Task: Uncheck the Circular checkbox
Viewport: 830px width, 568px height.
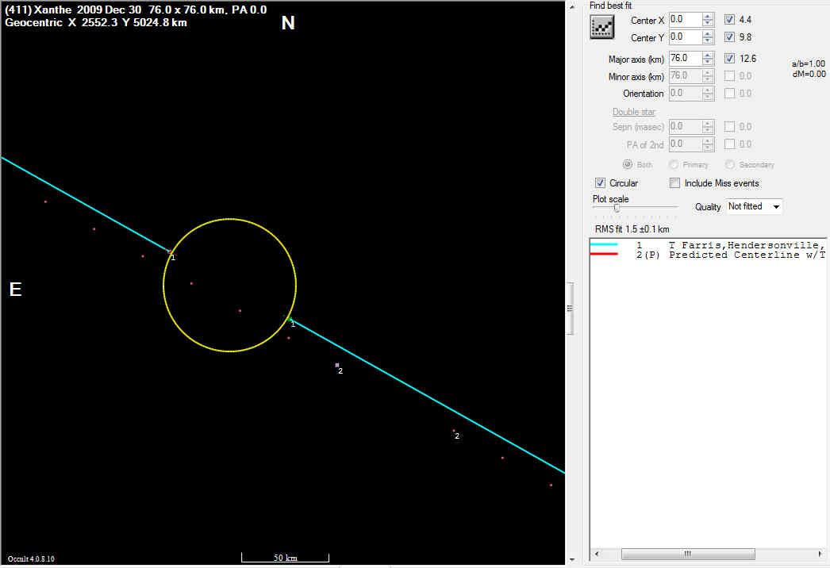Action: tap(600, 182)
